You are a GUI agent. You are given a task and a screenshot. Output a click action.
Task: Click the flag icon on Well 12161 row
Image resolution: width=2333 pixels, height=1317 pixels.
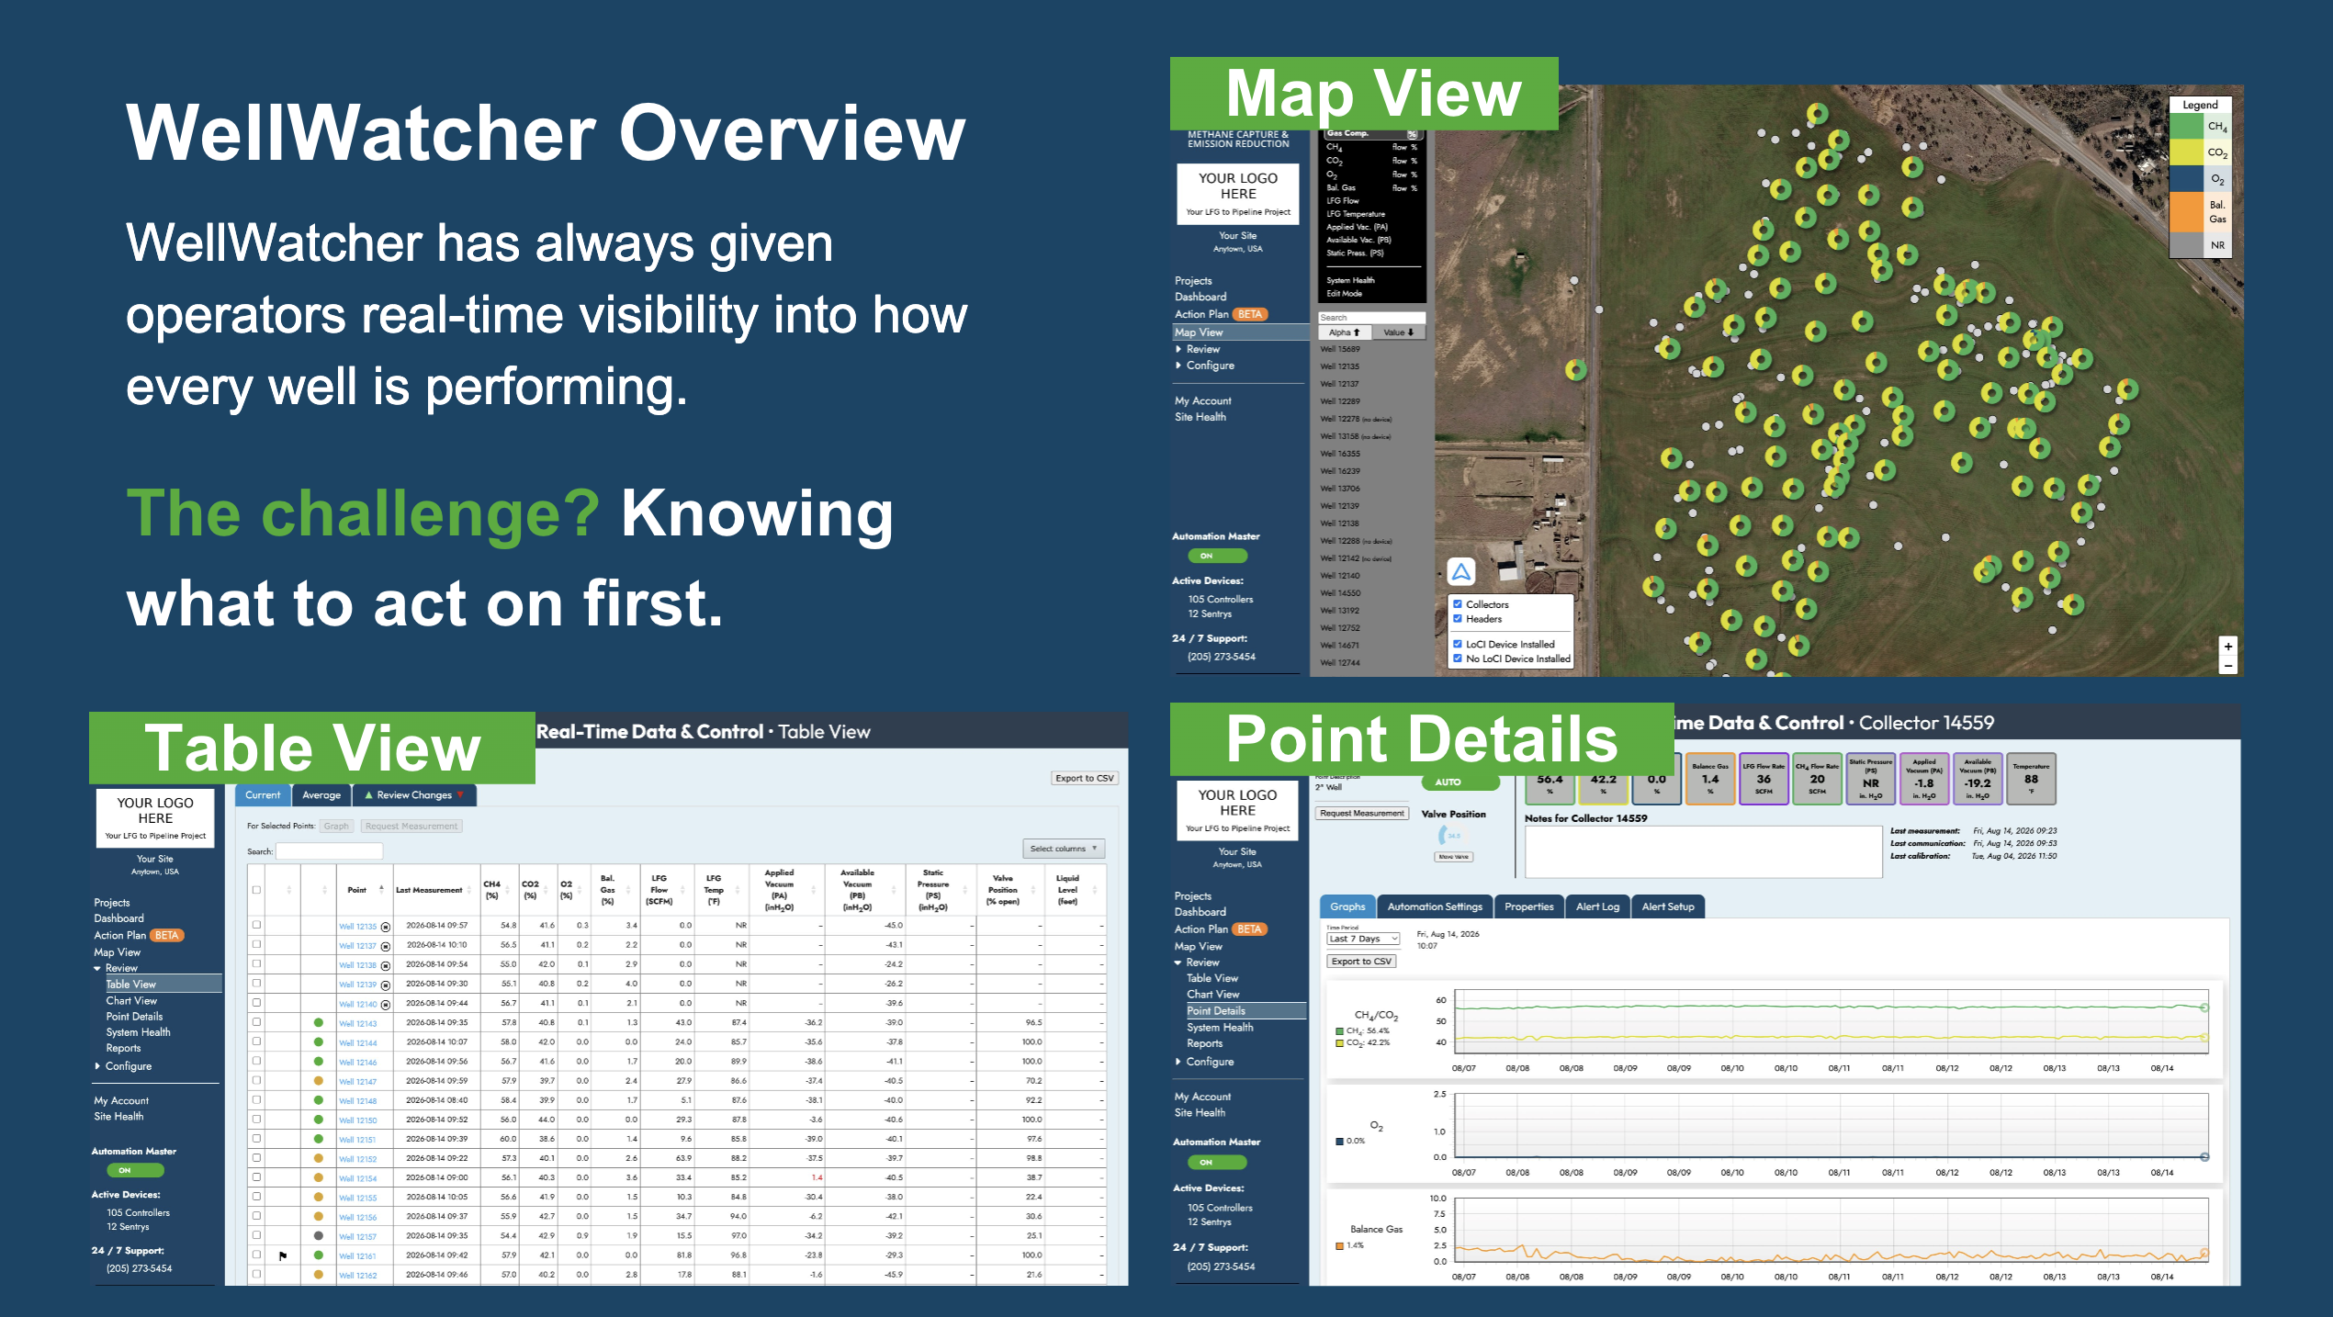(283, 1255)
